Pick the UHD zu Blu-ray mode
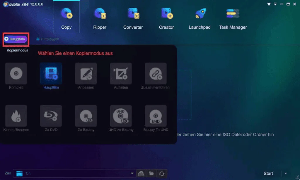Screen dimensions: 300x180 point(121,116)
